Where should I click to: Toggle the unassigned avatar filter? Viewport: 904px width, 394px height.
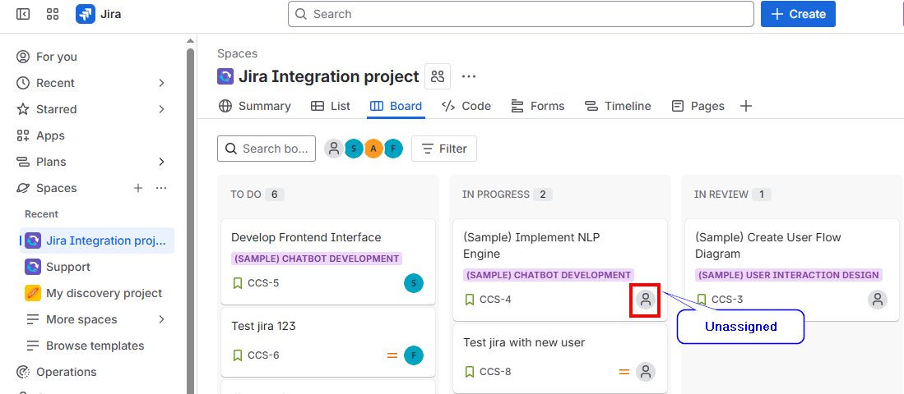coord(334,149)
